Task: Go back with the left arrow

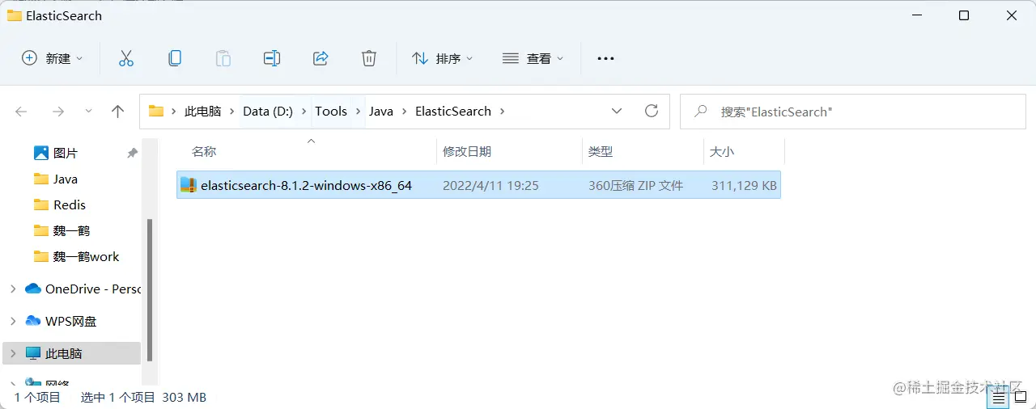Action: click(22, 112)
